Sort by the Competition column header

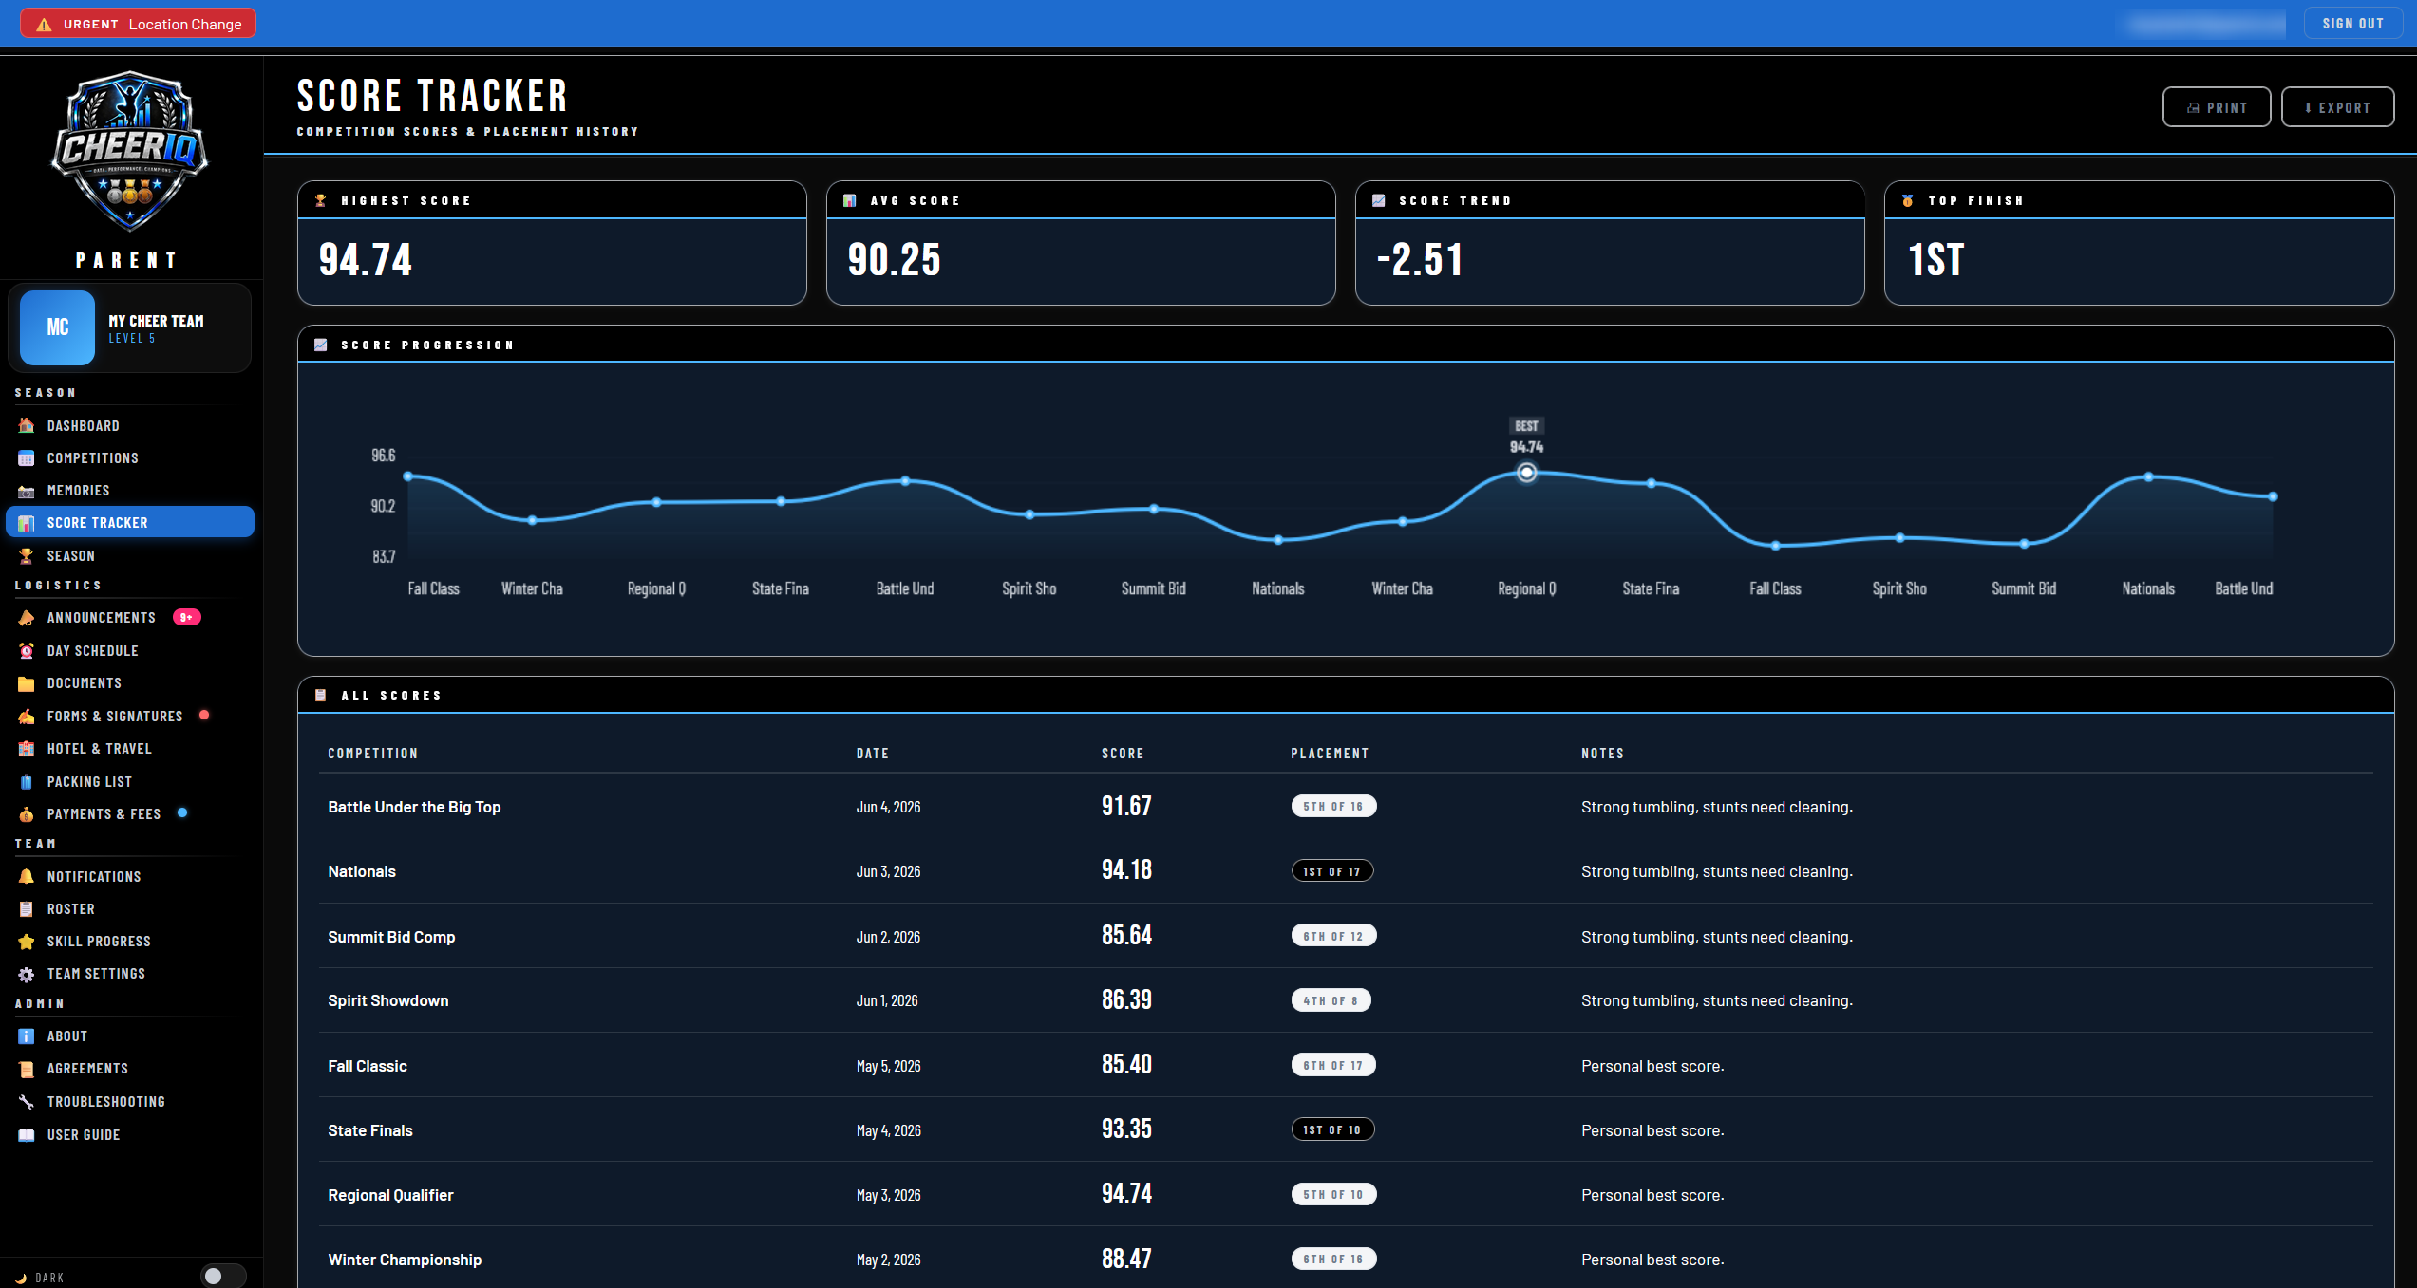(x=373, y=754)
